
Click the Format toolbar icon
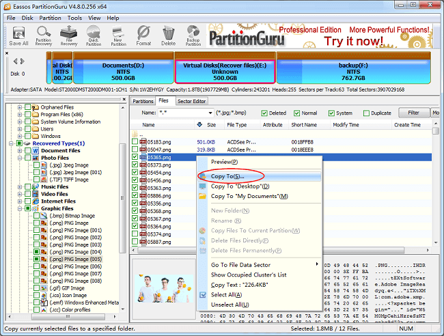(143, 36)
